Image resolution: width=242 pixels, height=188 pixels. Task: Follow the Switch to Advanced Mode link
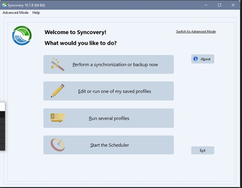pyautogui.click(x=196, y=31)
